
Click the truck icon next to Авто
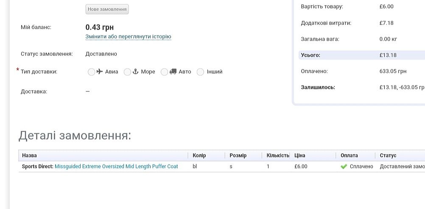click(x=173, y=71)
